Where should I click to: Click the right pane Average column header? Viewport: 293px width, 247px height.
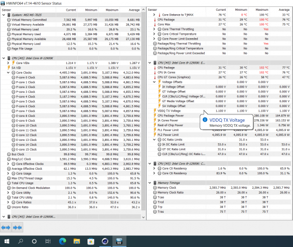coord(280,10)
